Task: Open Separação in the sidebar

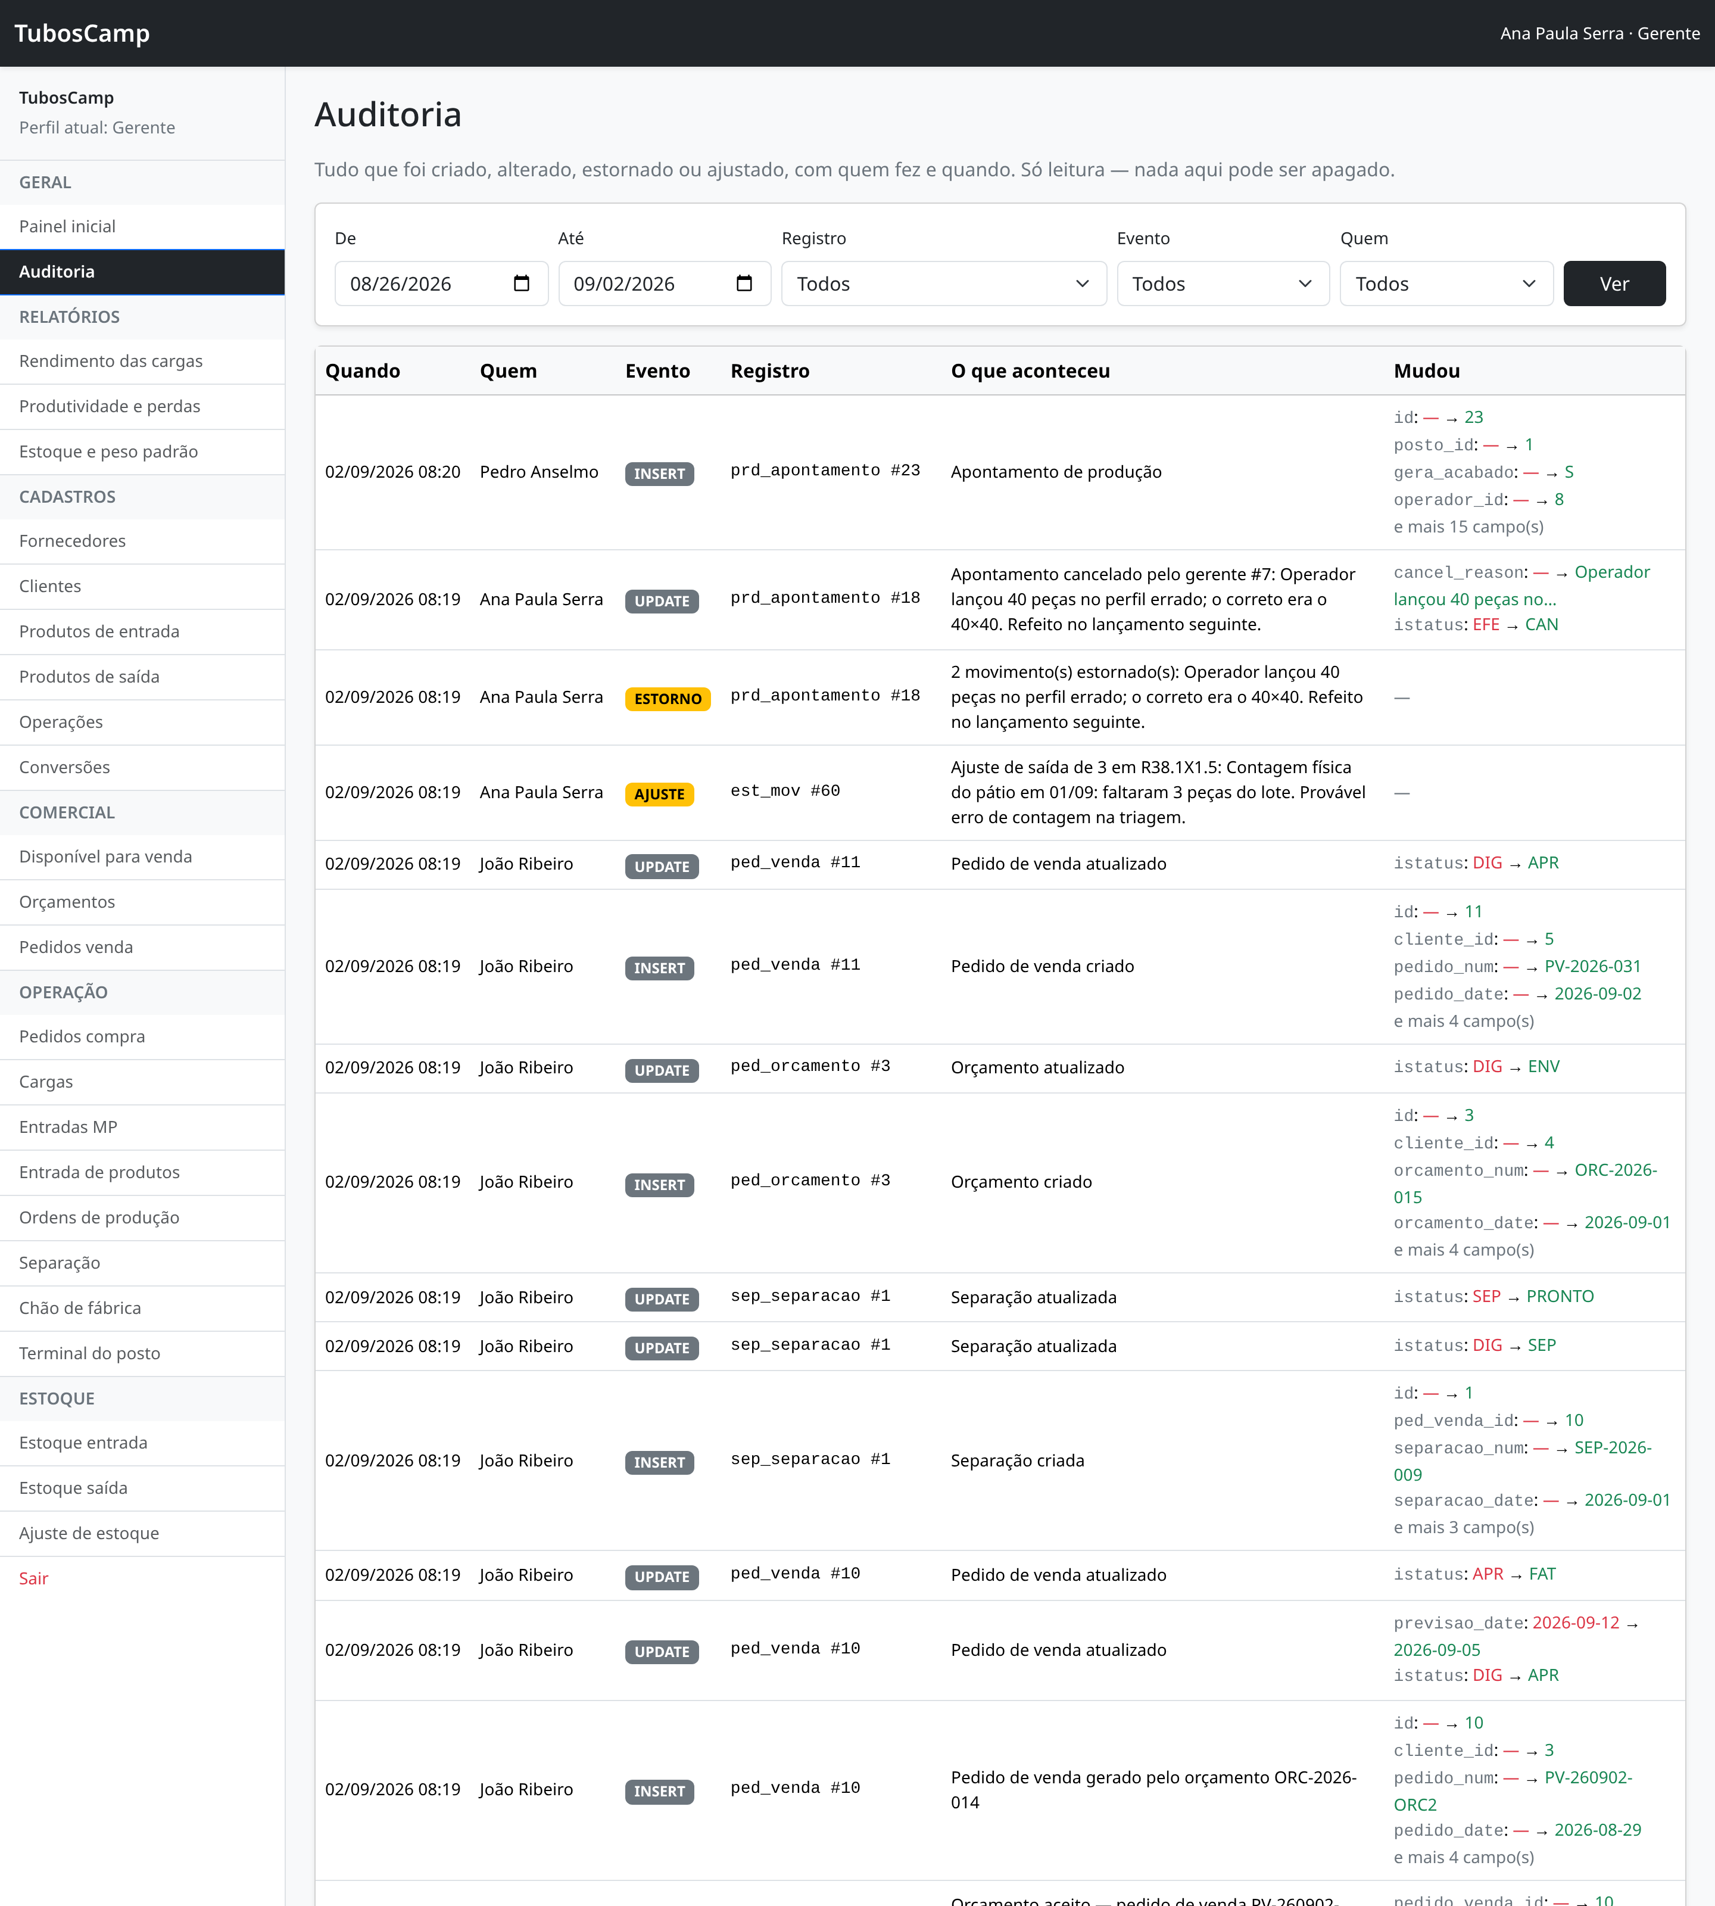Action: click(x=142, y=1263)
